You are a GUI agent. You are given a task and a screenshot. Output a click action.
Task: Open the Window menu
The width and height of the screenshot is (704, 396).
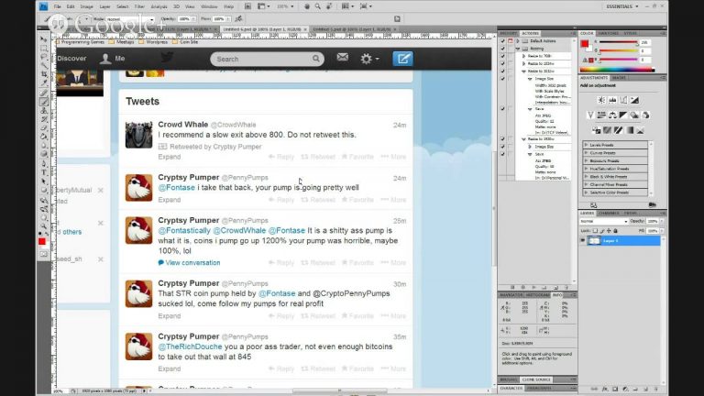[209, 6]
